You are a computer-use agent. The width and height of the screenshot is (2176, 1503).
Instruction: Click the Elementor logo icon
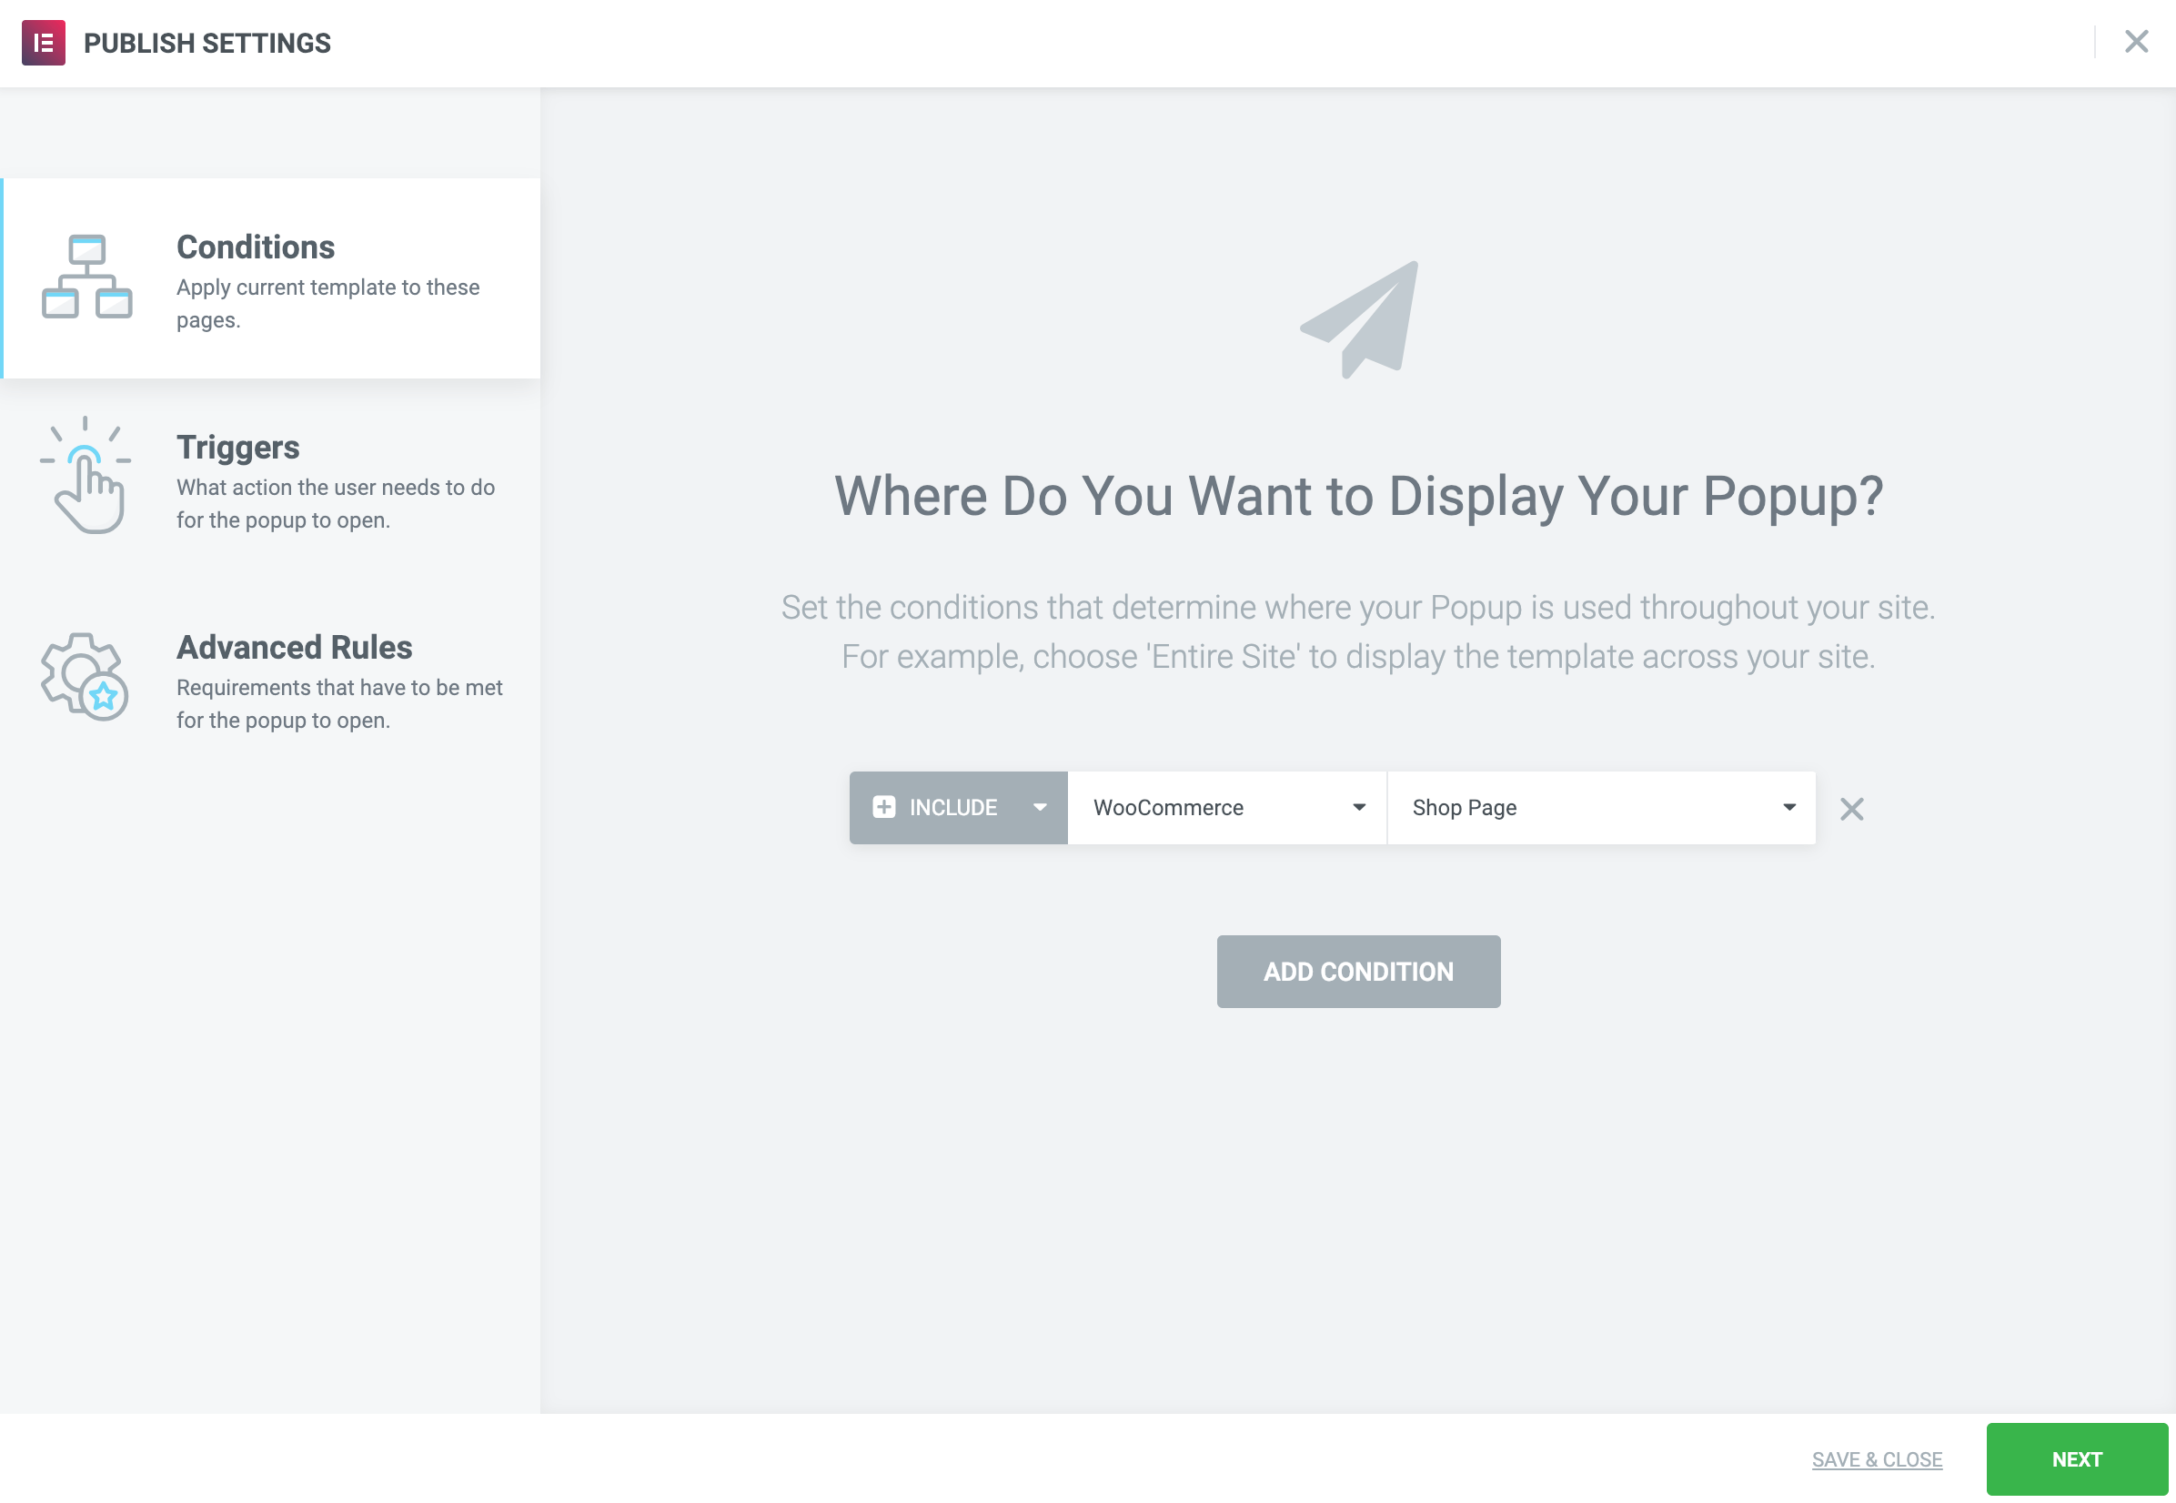44,43
